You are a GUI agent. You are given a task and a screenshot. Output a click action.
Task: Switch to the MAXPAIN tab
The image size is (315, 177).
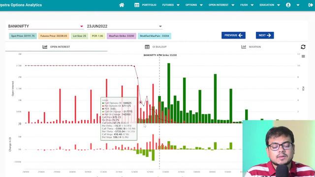point(251,47)
